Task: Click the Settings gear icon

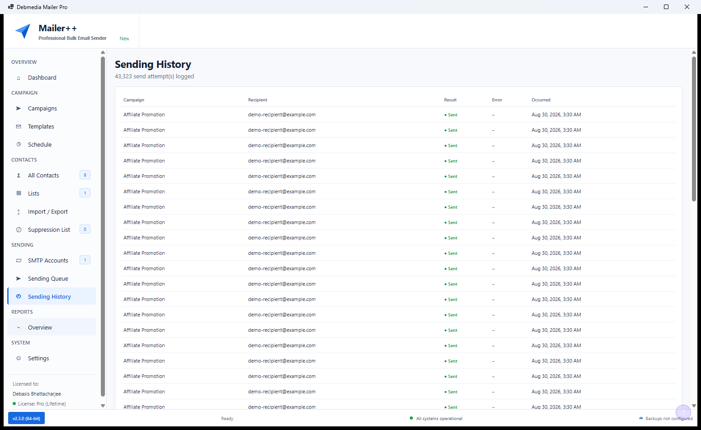Action: 19,358
